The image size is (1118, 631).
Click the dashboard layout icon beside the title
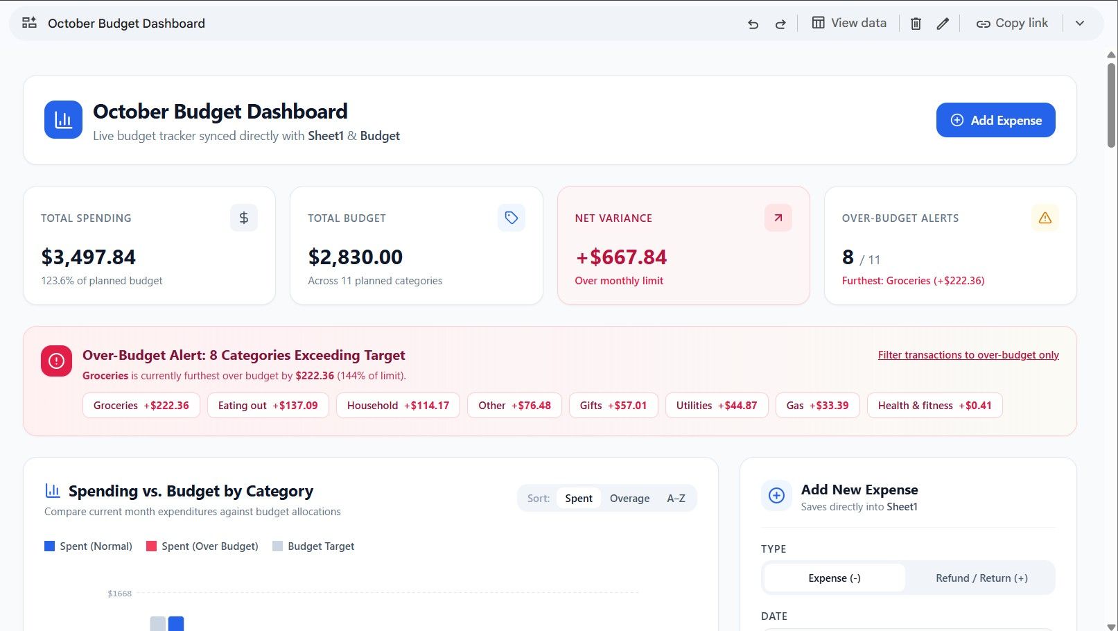[x=29, y=23]
